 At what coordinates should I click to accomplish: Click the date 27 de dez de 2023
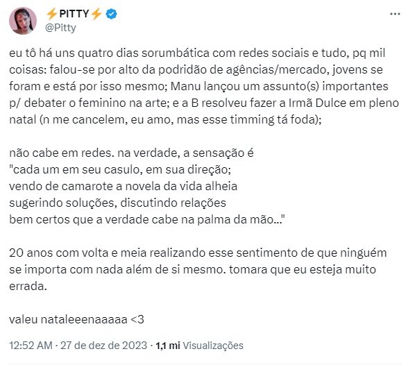104,346
